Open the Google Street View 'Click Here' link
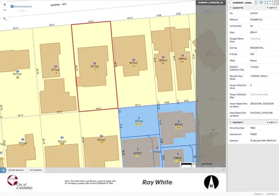Screen dimensions: 279x196 pyautogui.click(x=255, y=39)
